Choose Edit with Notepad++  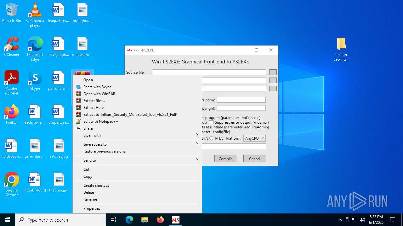[x=137, y=121]
